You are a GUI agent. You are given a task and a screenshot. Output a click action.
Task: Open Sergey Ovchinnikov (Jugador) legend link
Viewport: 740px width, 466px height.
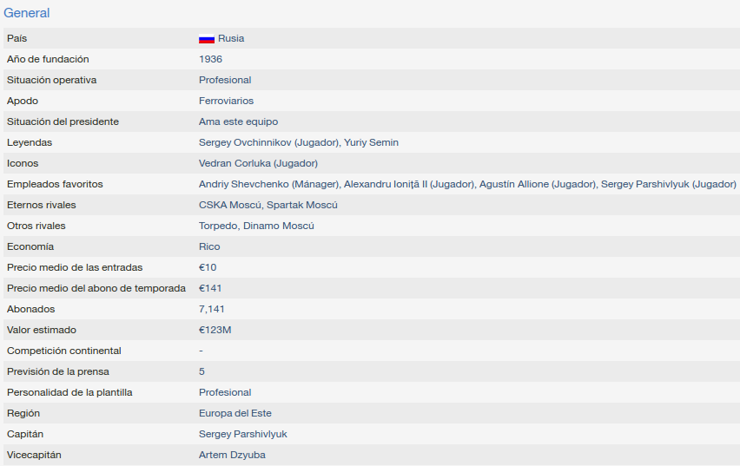click(268, 142)
